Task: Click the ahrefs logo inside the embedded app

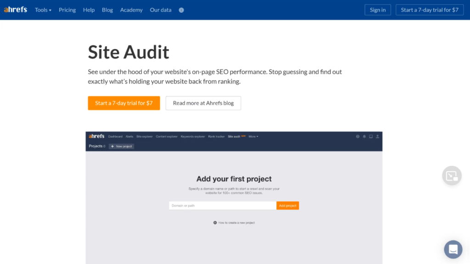Action: [96, 136]
